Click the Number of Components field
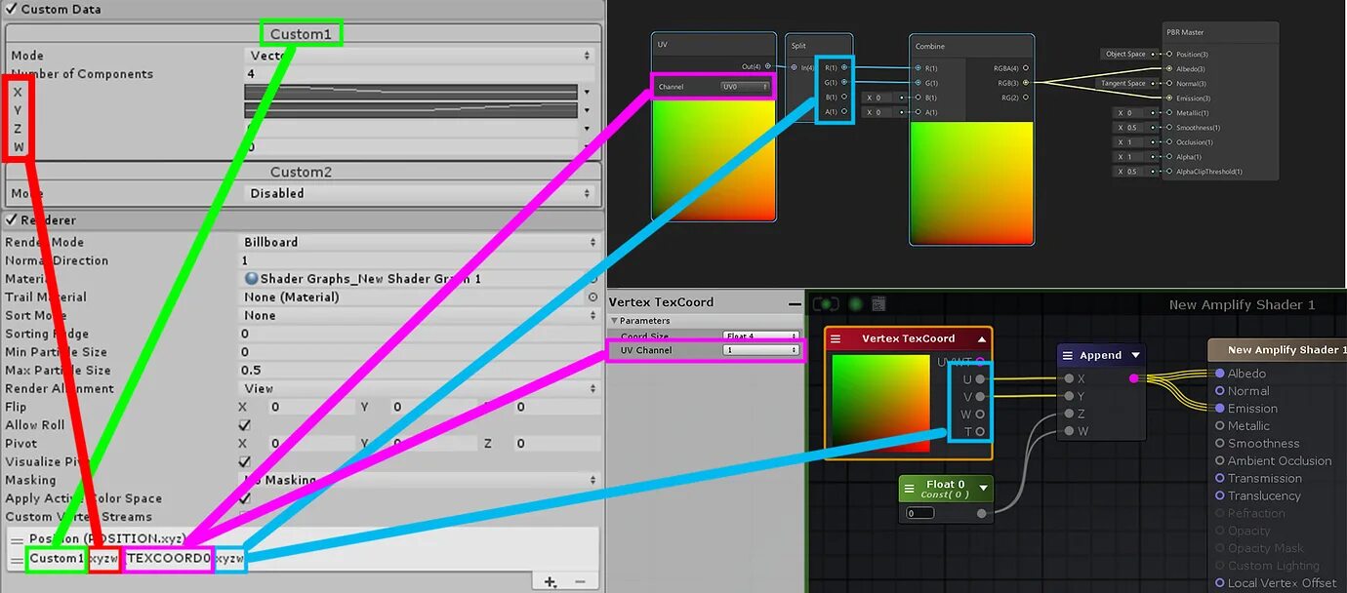Viewport: 1347px width, 593px height. coord(419,74)
